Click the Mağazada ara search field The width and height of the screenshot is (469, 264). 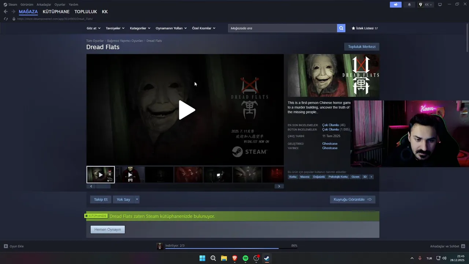click(282, 28)
